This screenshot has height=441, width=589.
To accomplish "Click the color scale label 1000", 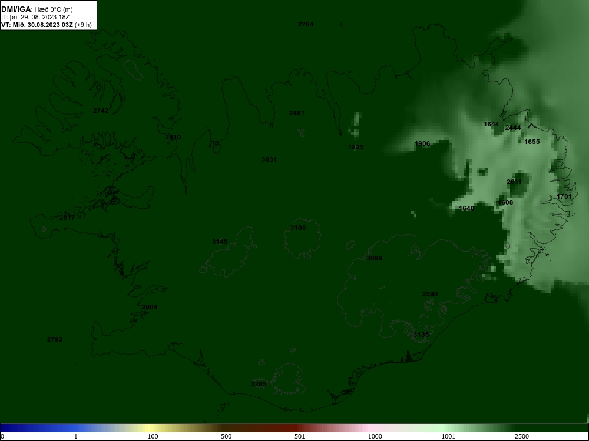I will (x=375, y=436).
